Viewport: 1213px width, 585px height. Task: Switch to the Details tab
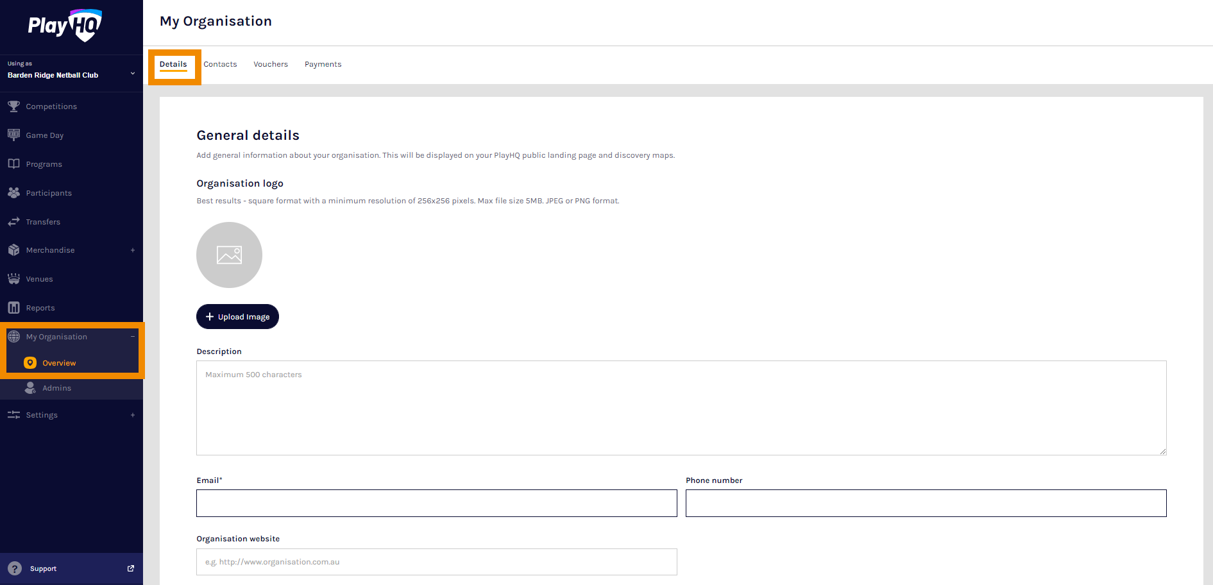coord(173,64)
